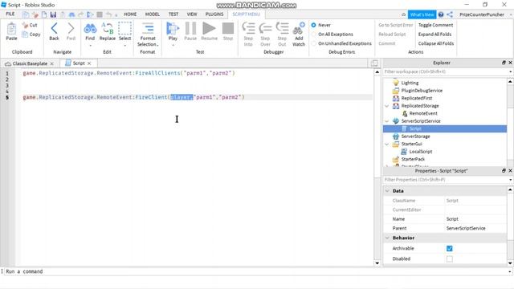Screen dimensions: 514x289
Task: Click the Copy icon in Clipboard group
Action: click(25, 34)
